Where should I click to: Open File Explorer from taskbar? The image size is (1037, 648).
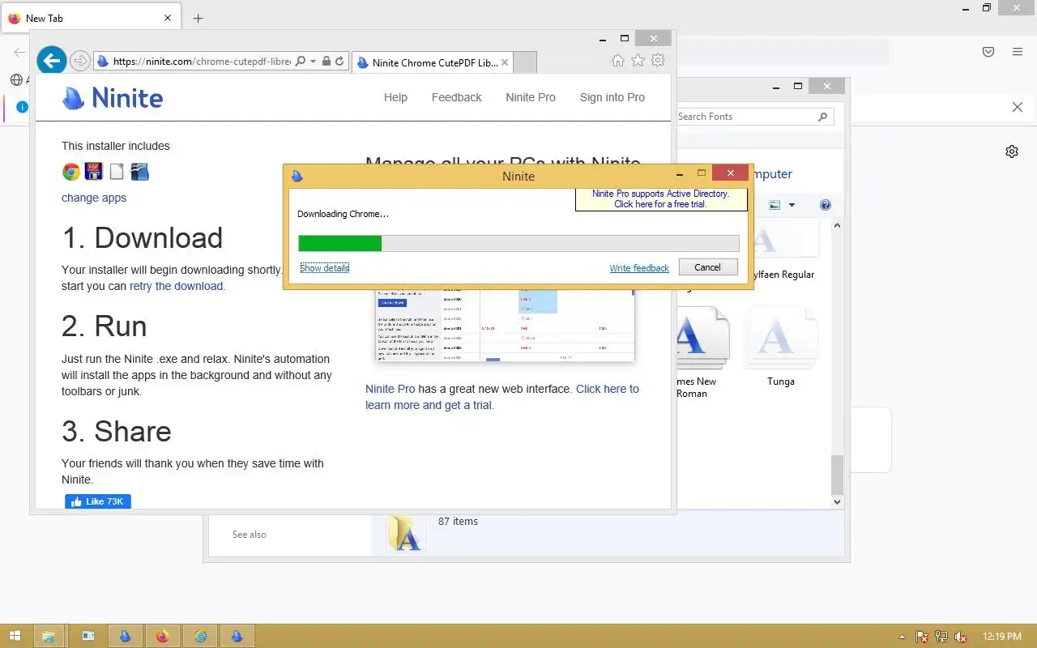(48, 637)
